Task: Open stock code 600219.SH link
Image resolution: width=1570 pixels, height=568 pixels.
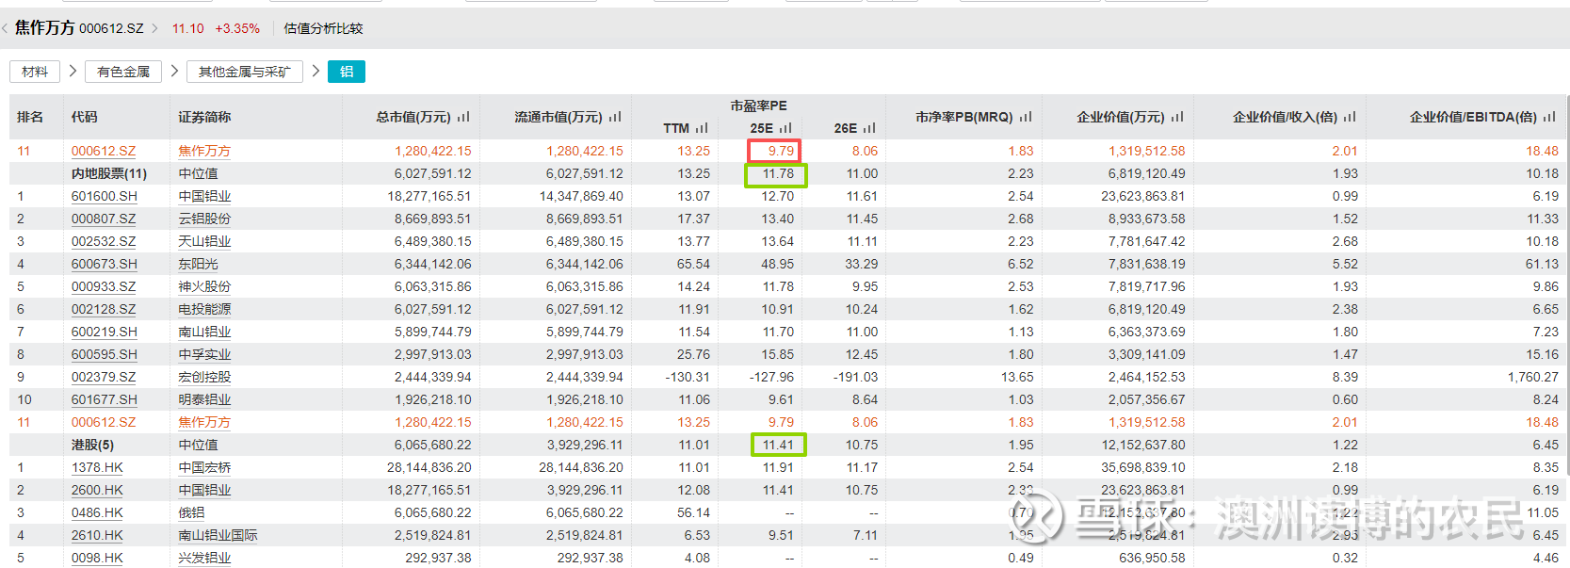Action: click(x=105, y=332)
